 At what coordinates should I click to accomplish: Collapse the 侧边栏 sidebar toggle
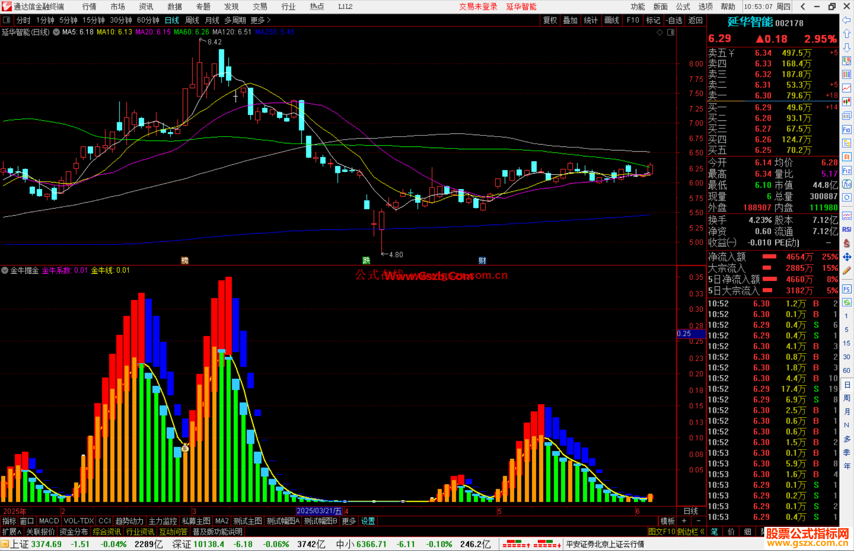coord(691,532)
